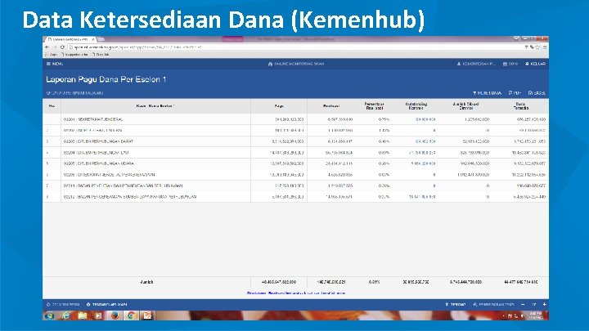589x331 pixels.
Task: Click the taskbar clock
Action: pyautogui.click(x=536, y=315)
